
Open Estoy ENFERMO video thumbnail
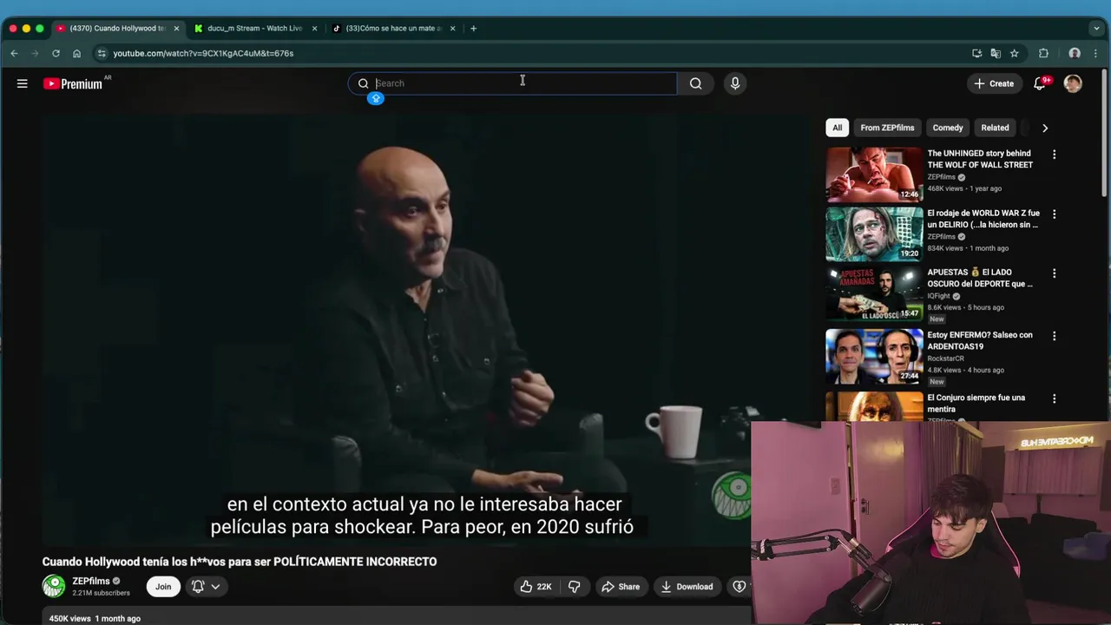click(874, 357)
